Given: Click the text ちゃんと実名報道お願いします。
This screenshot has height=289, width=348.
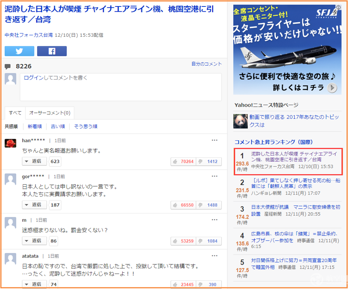Looking at the screenshot, I should pos(62,151).
